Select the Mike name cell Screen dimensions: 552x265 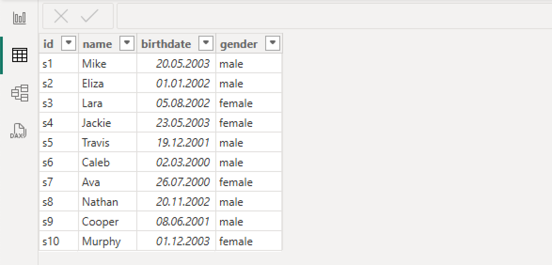108,64
